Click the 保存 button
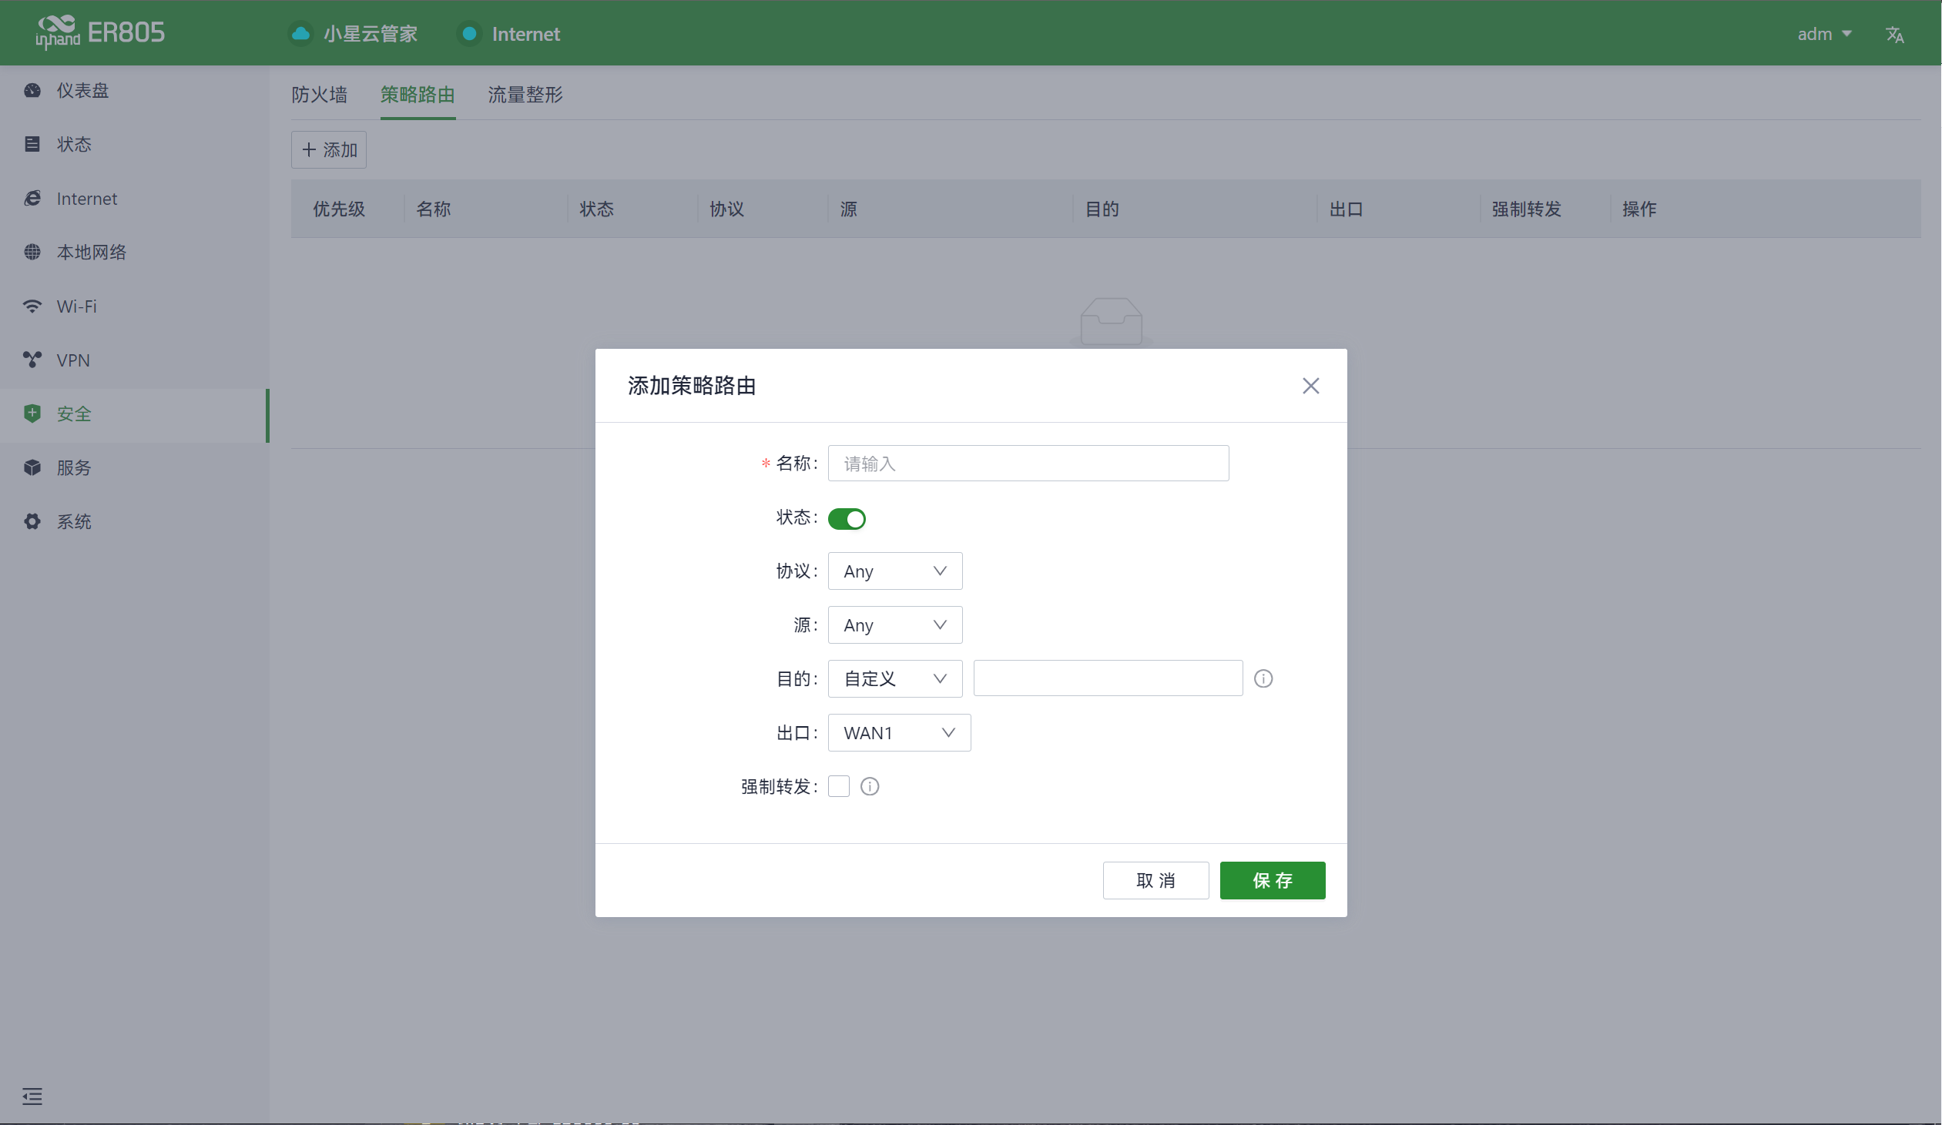The image size is (1942, 1125). tap(1273, 881)
